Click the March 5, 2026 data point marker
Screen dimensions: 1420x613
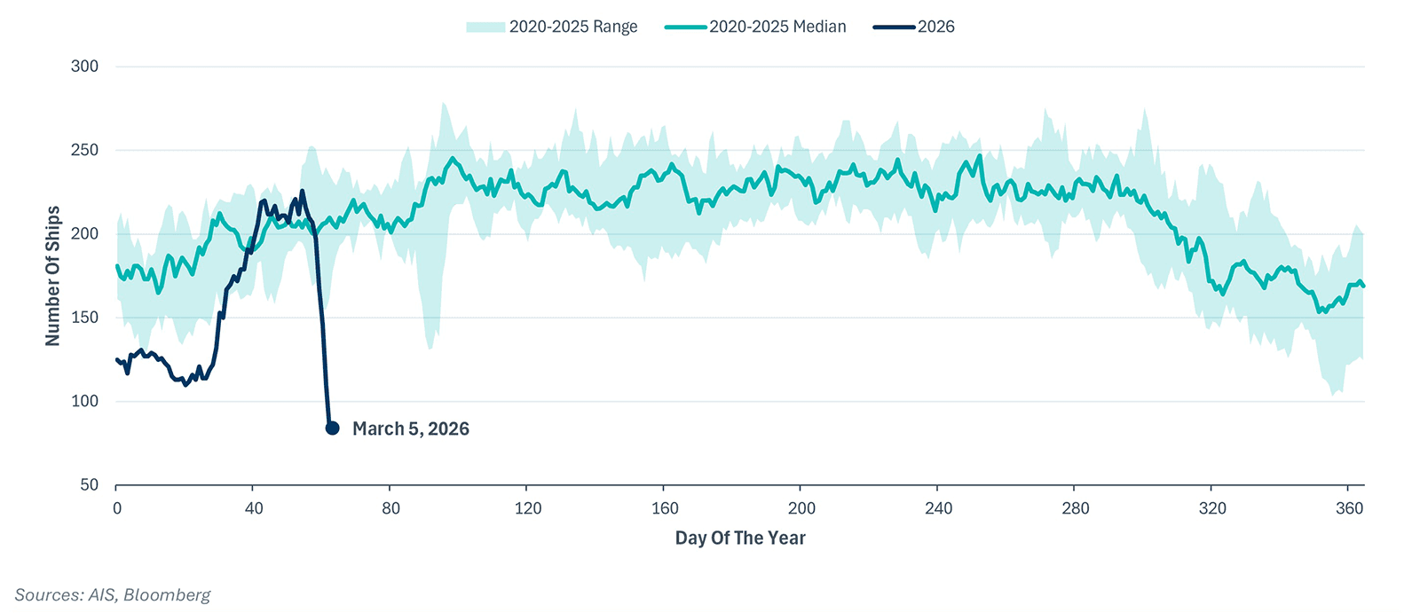333,428
